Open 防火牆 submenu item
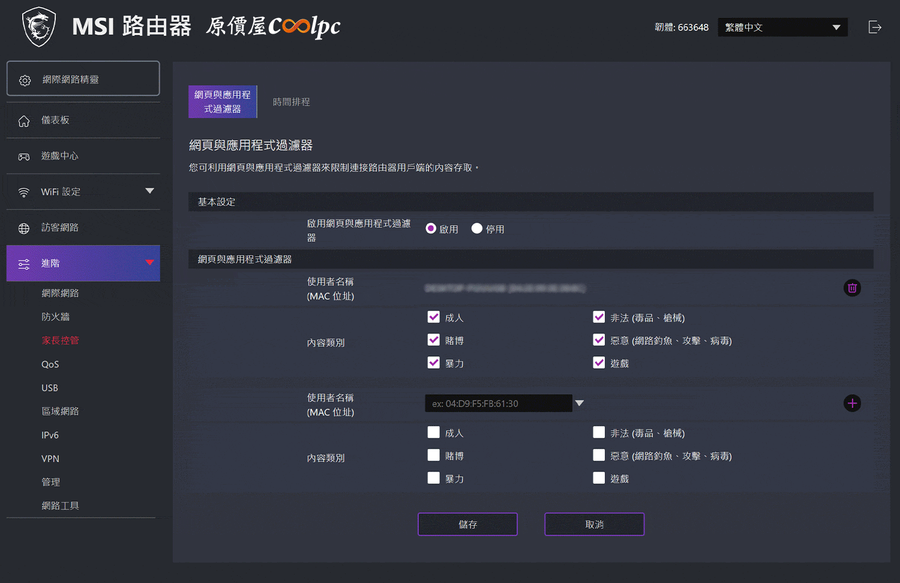 [55, 317]
